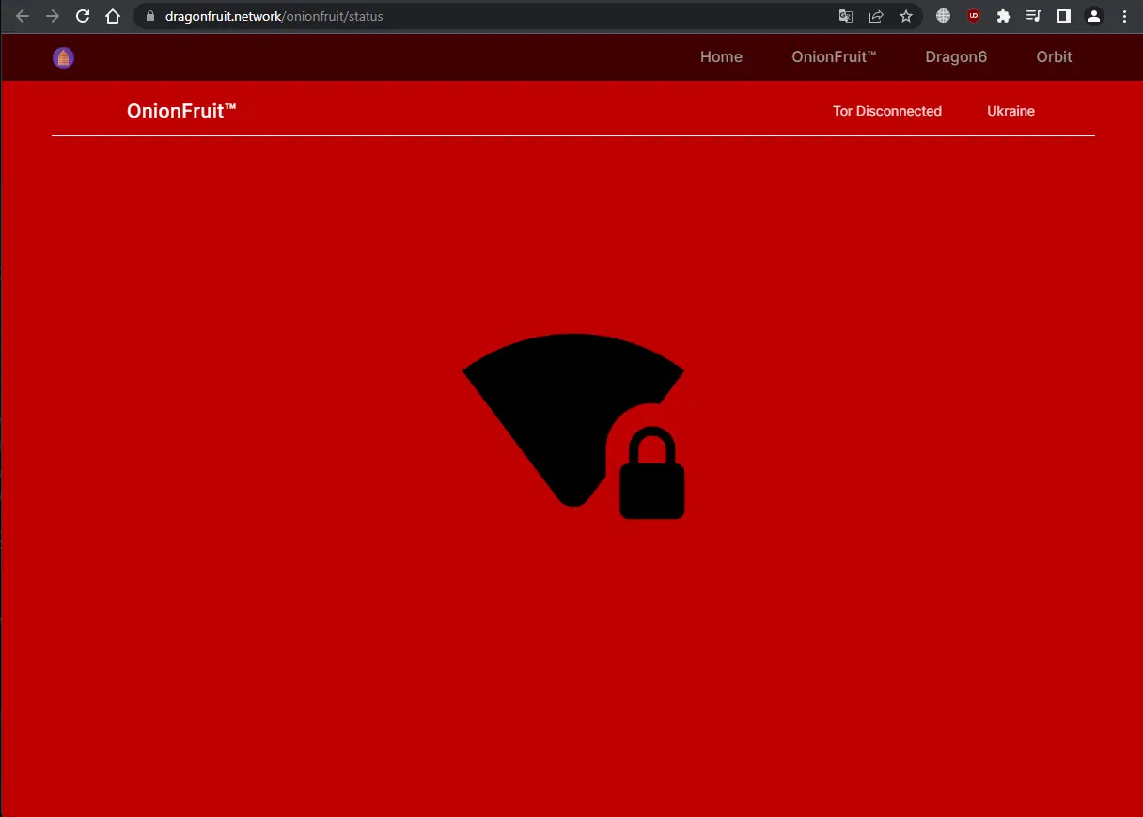This screenshot has width=1143, height=817.
Task: Open the Home navigation link
Action: click(x=721, y=57)
